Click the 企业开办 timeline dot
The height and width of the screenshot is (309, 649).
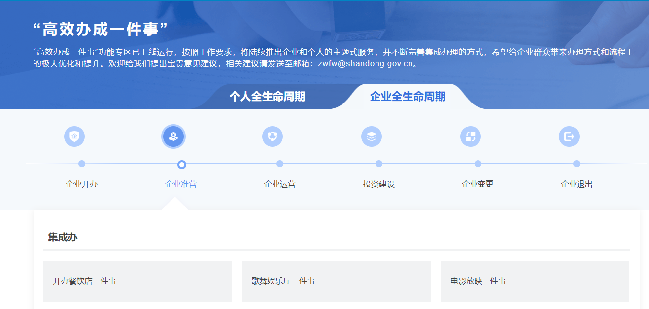pos(82,164)
